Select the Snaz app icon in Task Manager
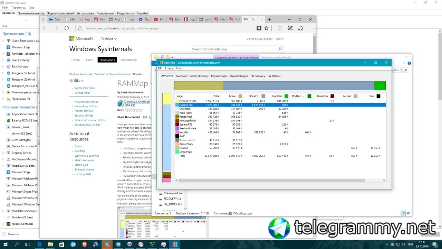 pos(8,60)
